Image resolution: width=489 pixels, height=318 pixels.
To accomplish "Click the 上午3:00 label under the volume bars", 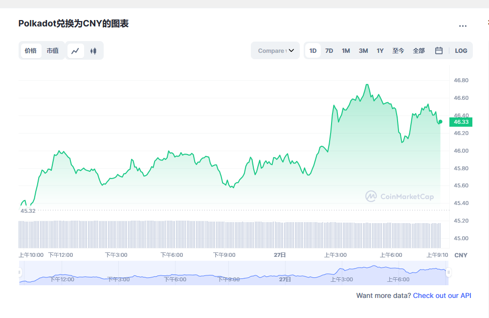I will (335, 255).
